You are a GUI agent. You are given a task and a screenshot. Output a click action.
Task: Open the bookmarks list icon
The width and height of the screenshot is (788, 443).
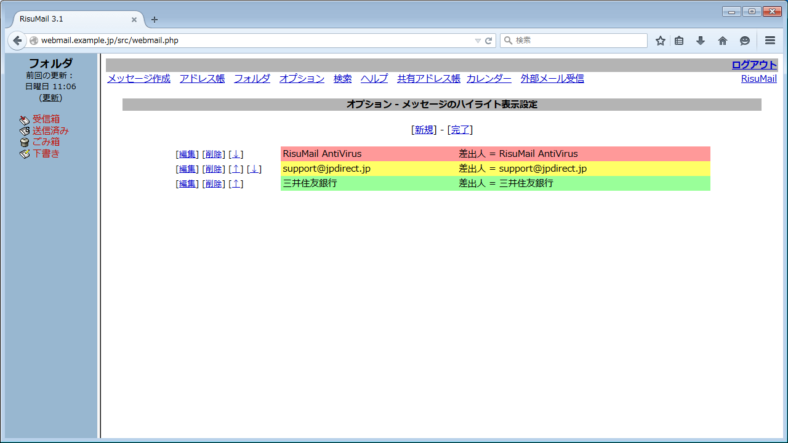tap(679, 41)
